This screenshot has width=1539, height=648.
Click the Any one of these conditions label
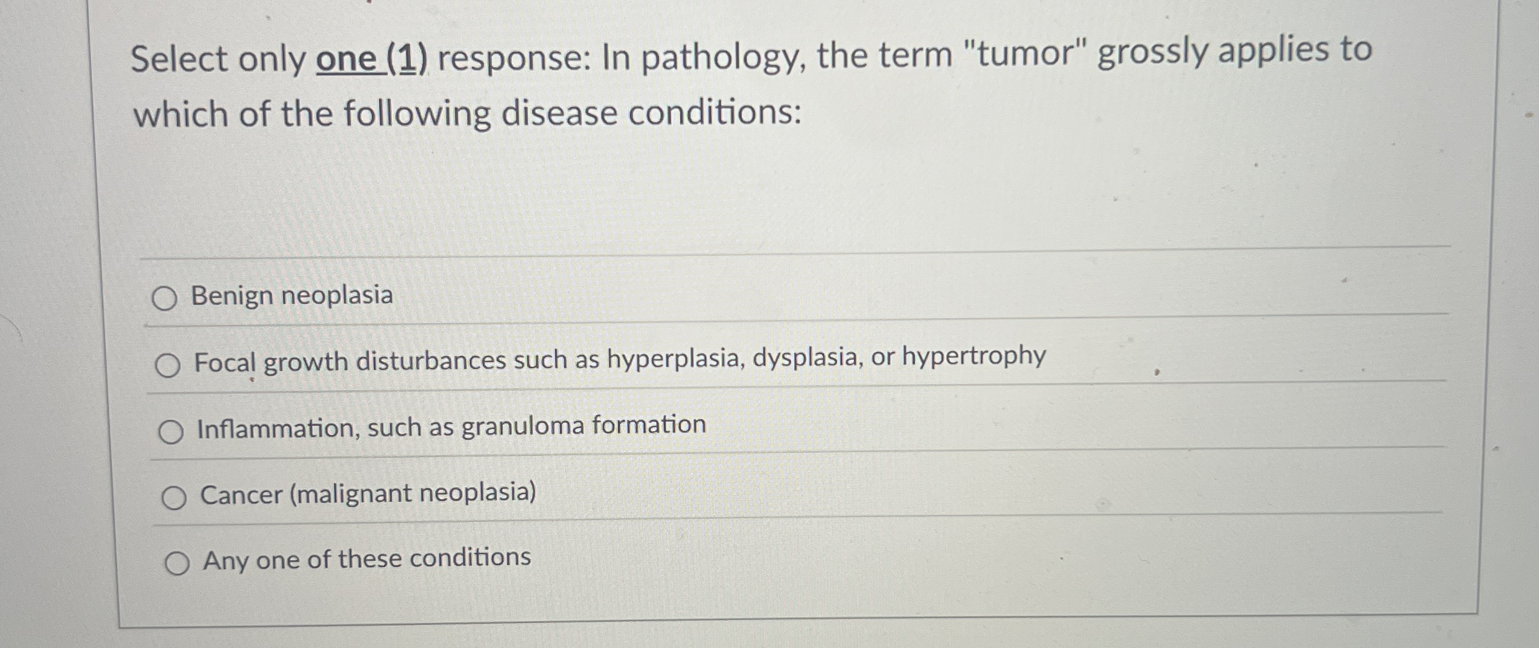pyautogui.click(x=365, y=560)
